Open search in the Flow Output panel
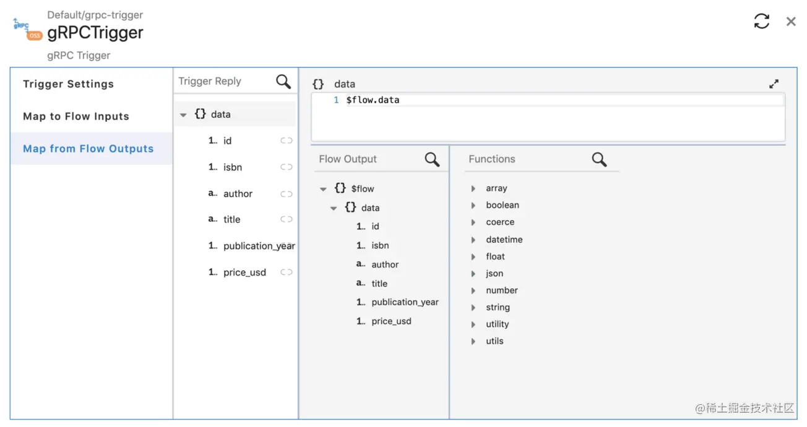This screenshot has height=427, width=807. point(432,159)
